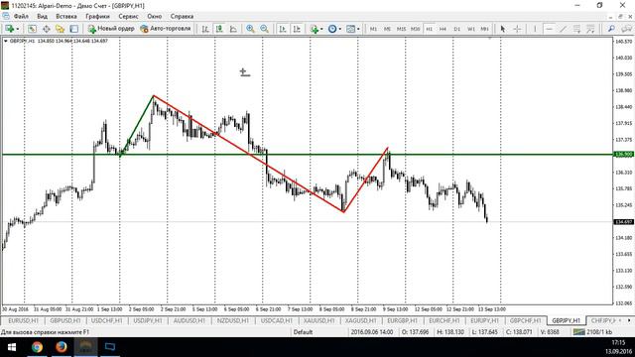This screenshot has height=357, width=635.
Task: Switch to USDJPY,H1 chart tab
Action: click(148, 320)
